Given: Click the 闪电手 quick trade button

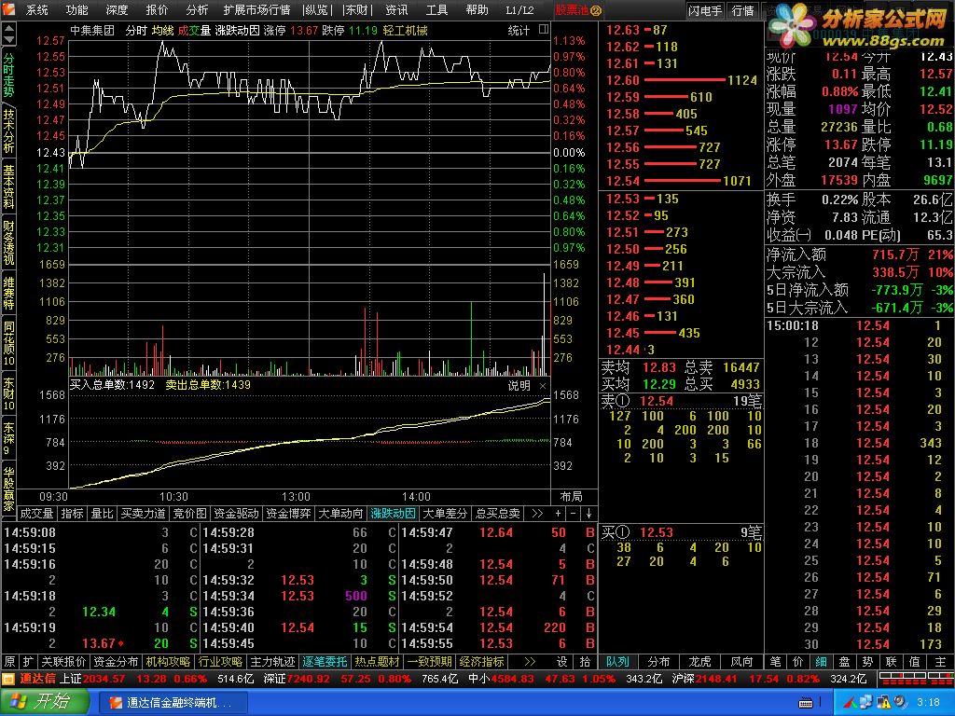Looking at the screenshot, I should point(705,10).
